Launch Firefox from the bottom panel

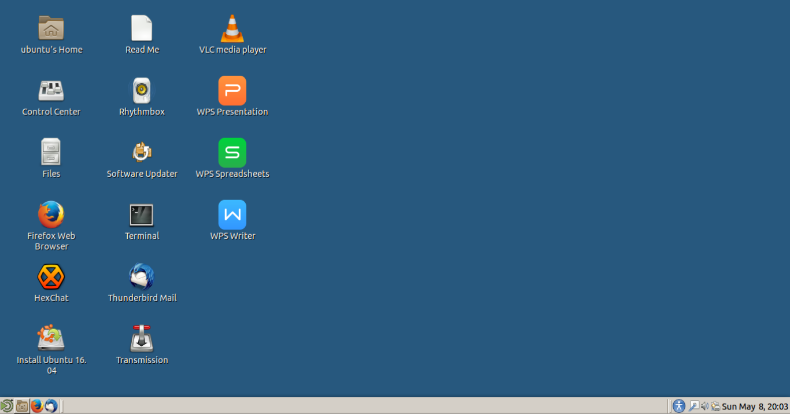[37, 406]
